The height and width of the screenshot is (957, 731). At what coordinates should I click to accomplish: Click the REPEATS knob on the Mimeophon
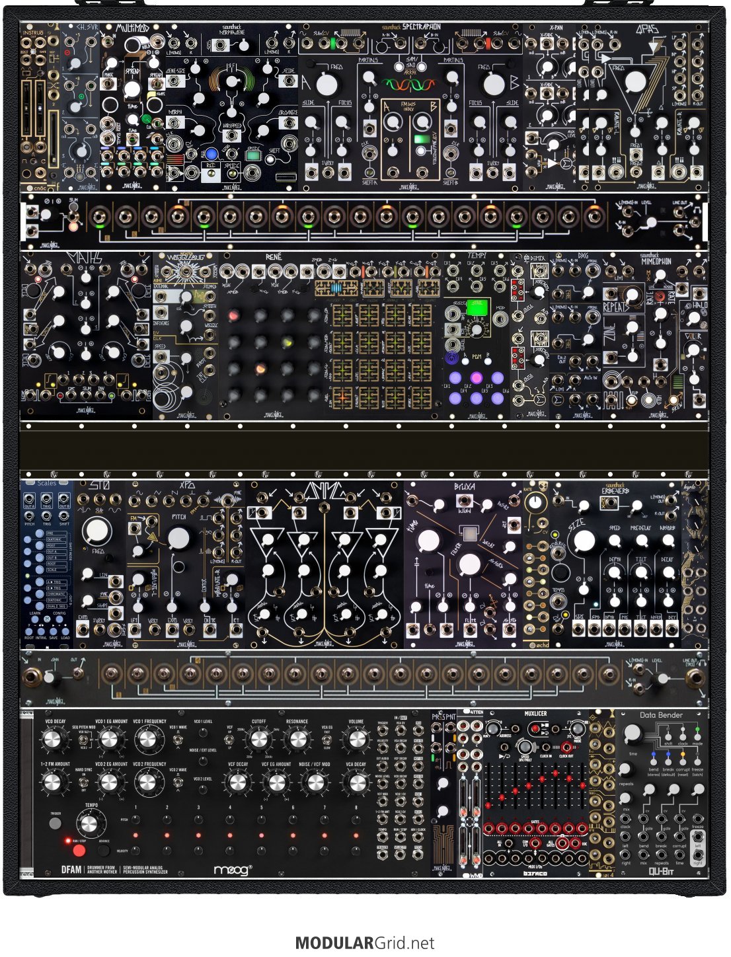tap(632, 295)
